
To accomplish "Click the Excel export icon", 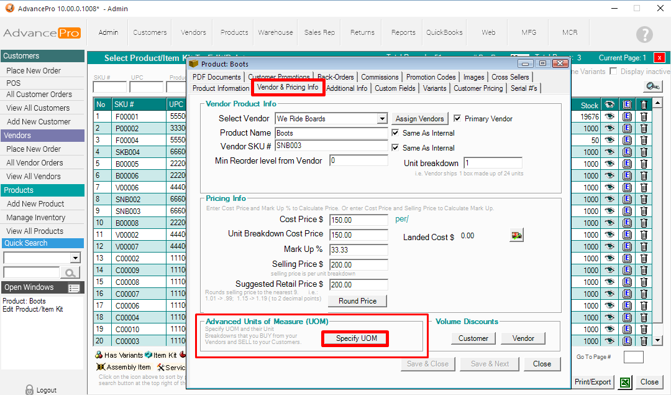I will pos(626,382).
